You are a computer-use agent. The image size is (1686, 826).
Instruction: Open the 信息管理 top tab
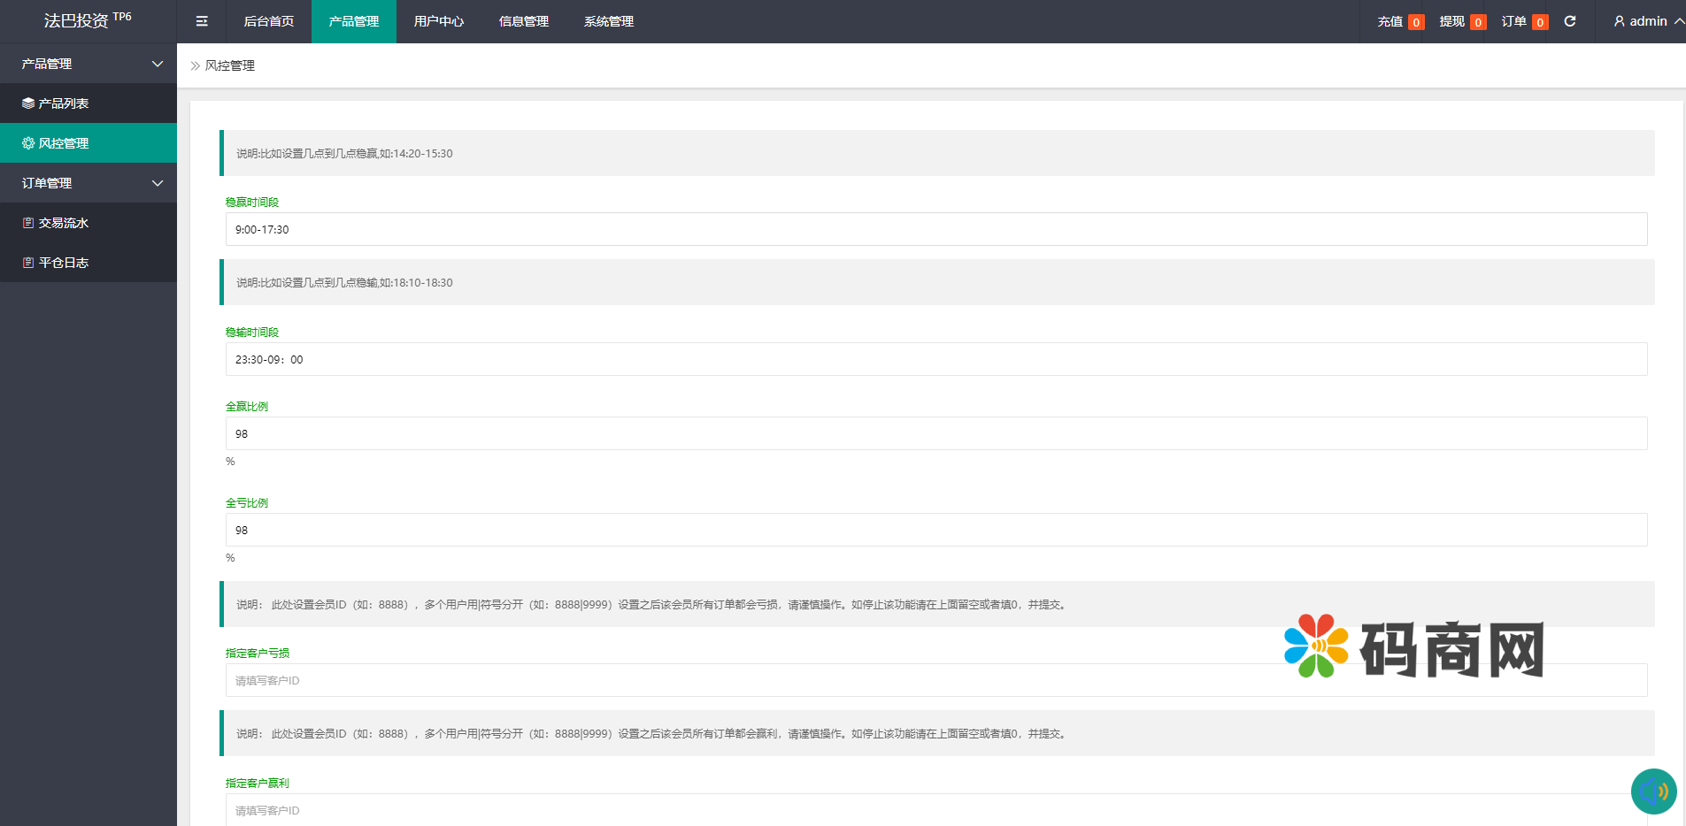[x=524, y=21]
